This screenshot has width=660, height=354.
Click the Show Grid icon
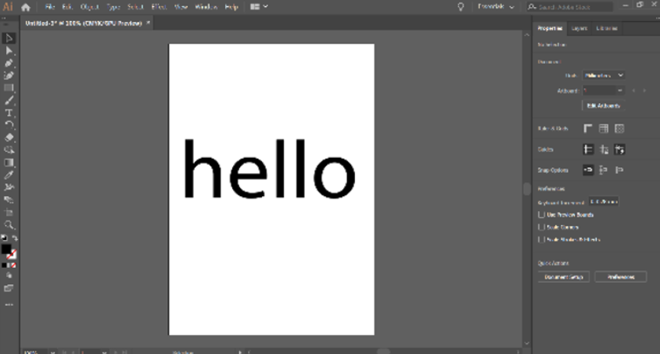[x=604, y=129]
